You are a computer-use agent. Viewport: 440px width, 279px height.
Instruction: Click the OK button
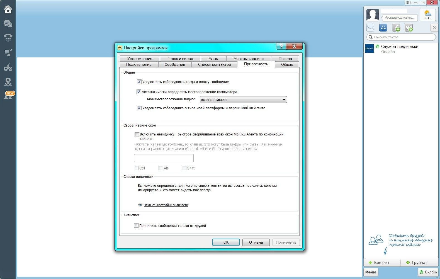(x=226, y=242)
